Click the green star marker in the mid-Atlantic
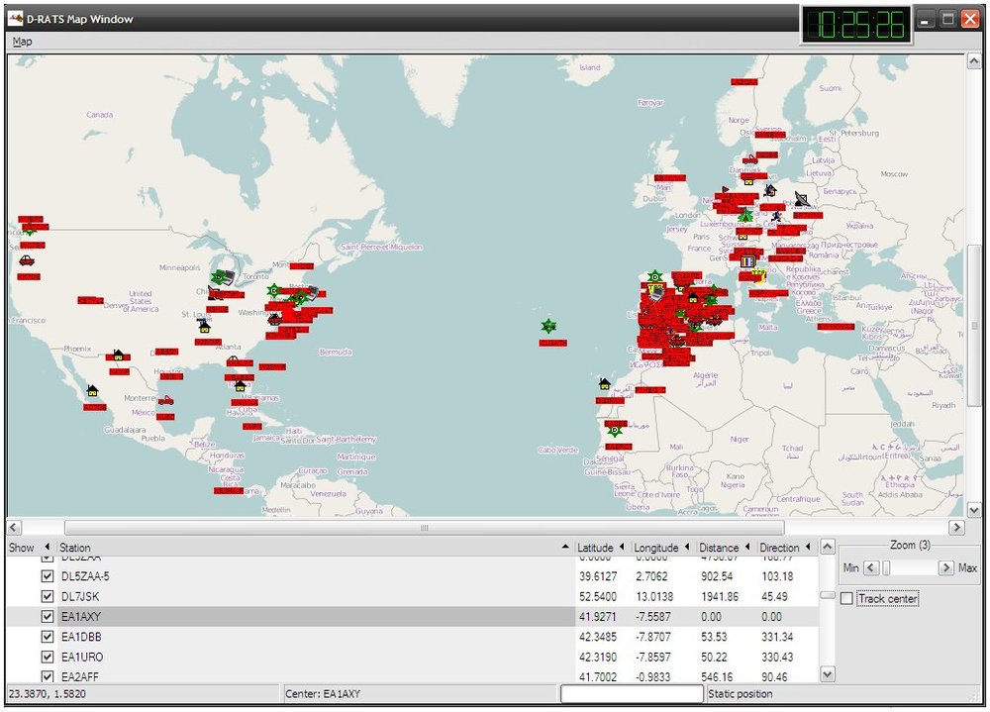The height and width of the screenshot is (712, 990). (x=548, y=326)
